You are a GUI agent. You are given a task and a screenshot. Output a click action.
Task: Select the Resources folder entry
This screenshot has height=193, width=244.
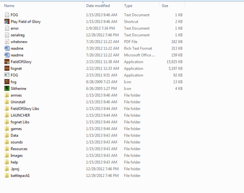point(19,149)
